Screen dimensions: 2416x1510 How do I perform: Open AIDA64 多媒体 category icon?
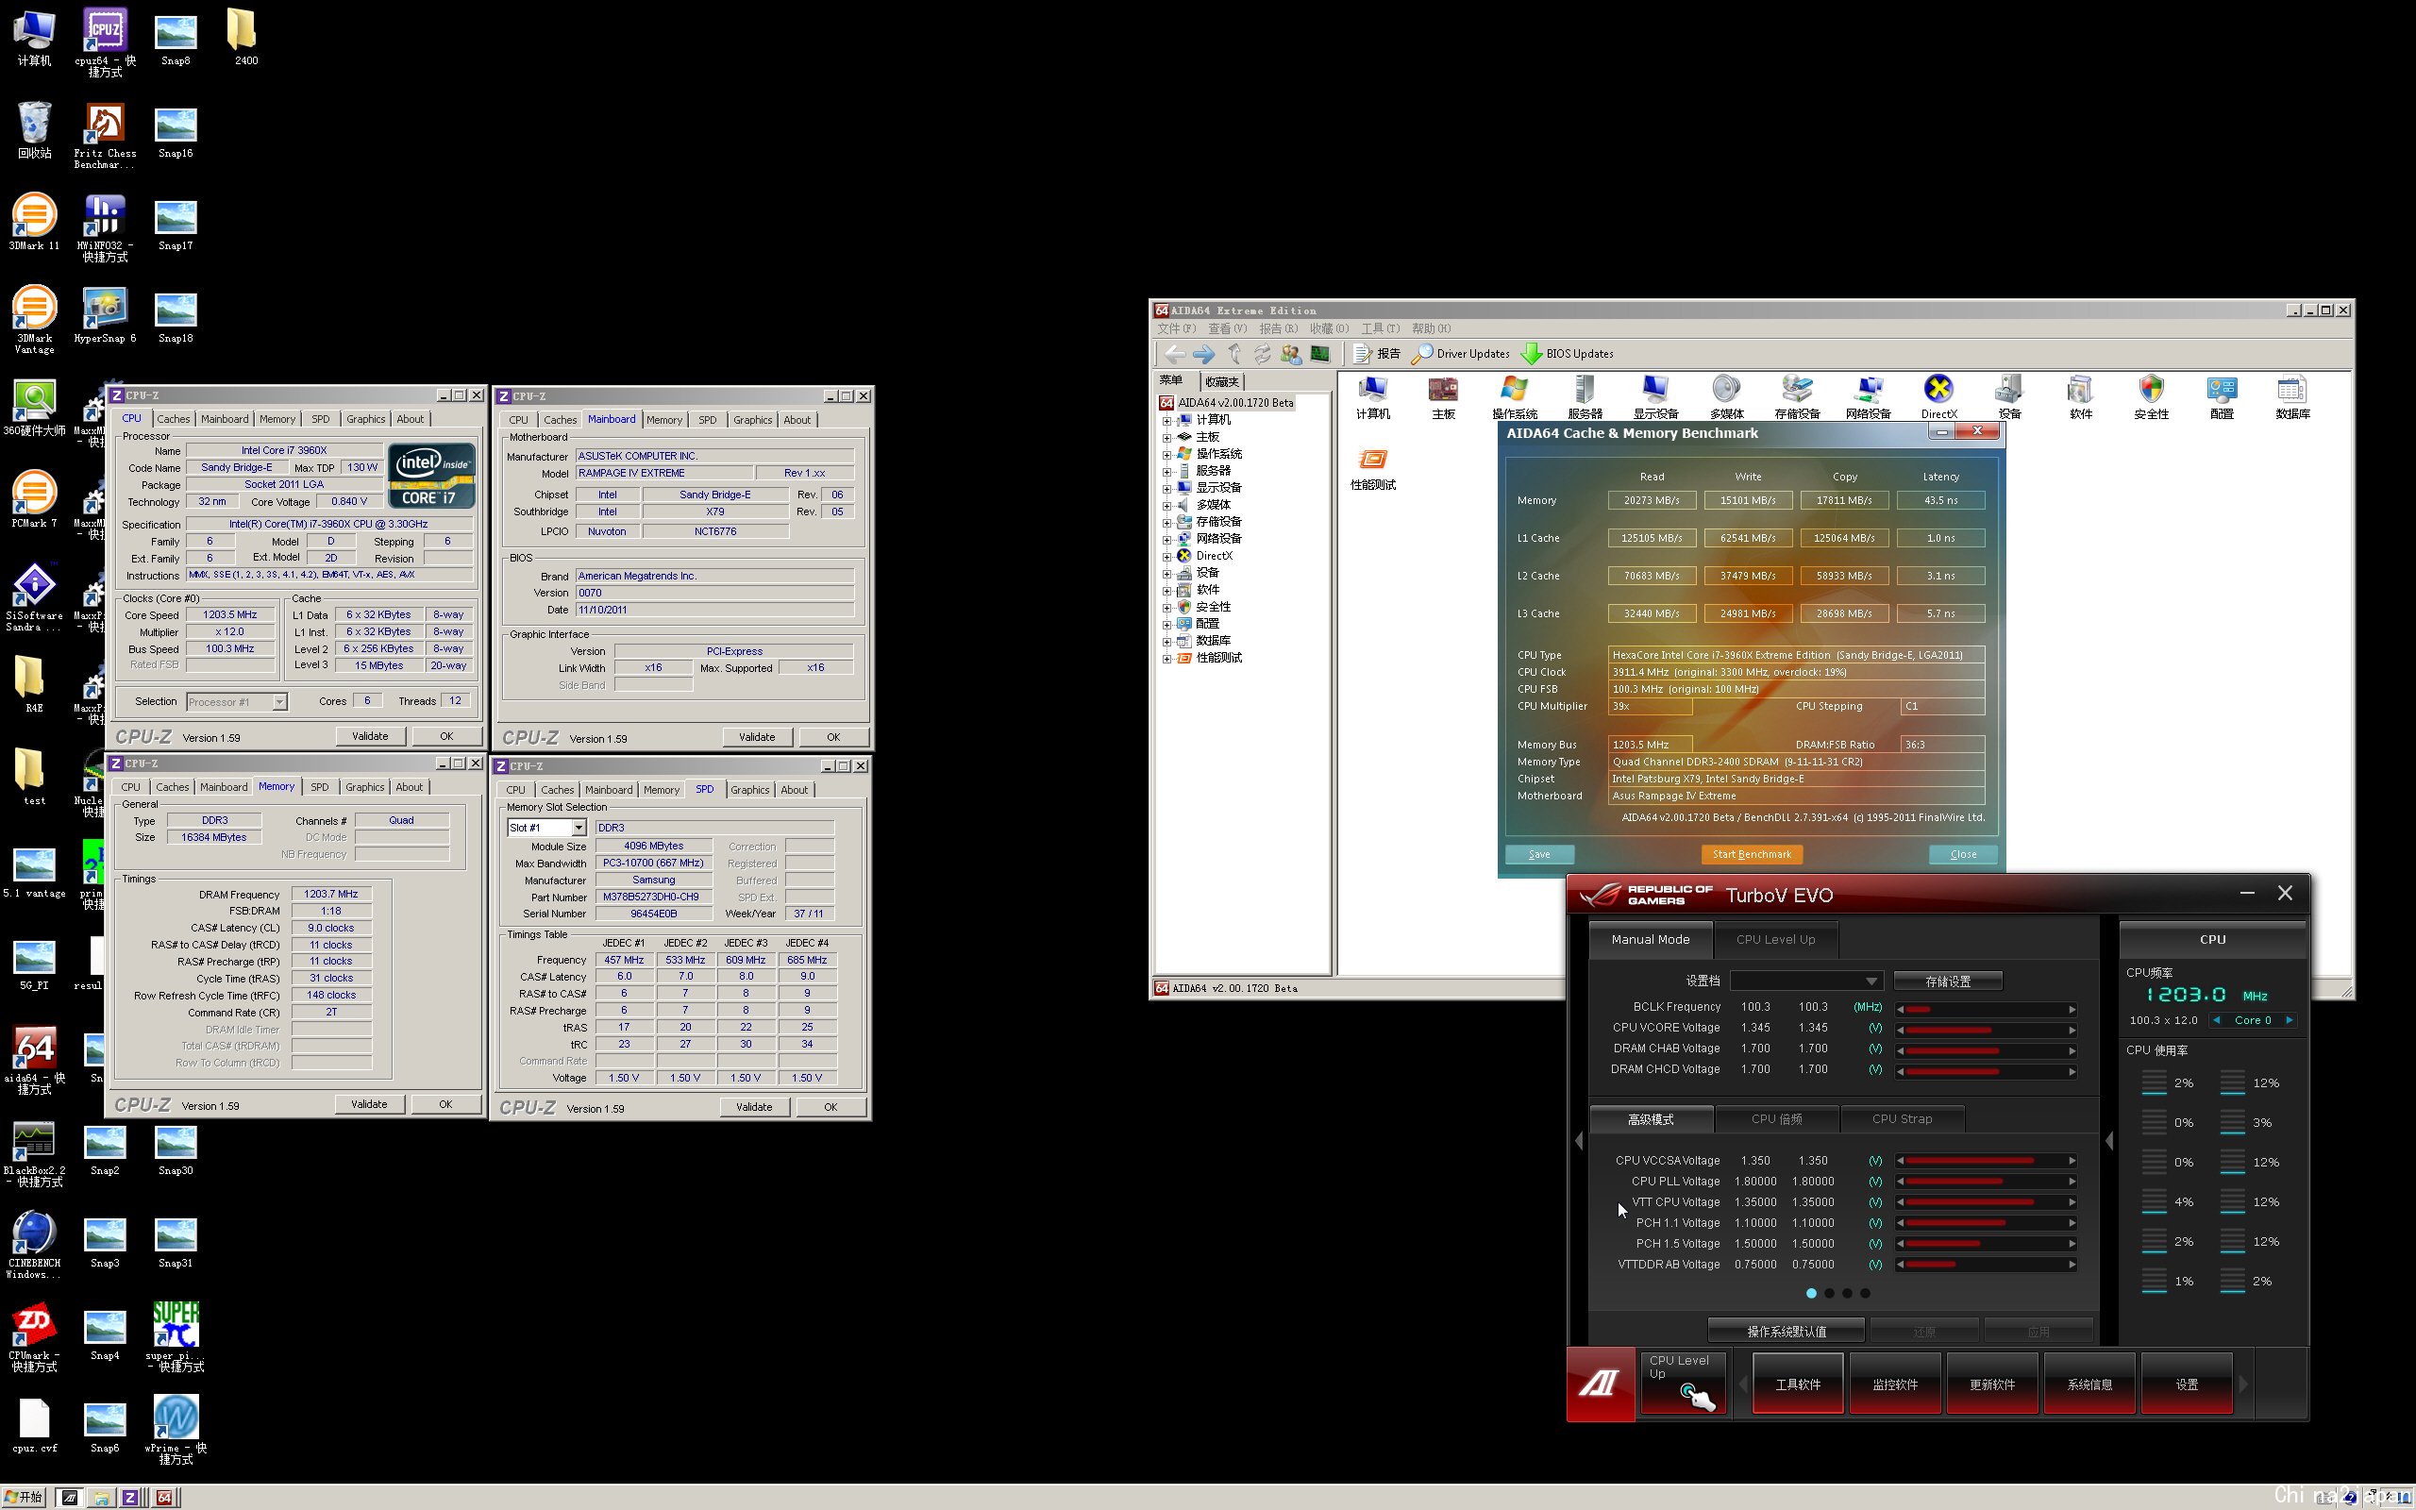coord(1726,396)
